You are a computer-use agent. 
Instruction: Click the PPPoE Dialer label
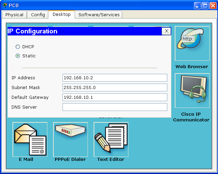coord(70,159)
